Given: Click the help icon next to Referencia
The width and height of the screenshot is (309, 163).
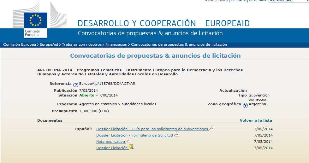Looking at the screenshot, I should coord(76,85).
